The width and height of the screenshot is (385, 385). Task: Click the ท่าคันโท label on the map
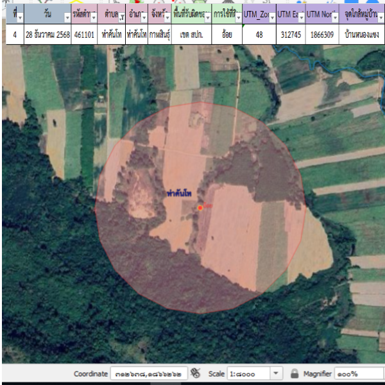(180, 193)
